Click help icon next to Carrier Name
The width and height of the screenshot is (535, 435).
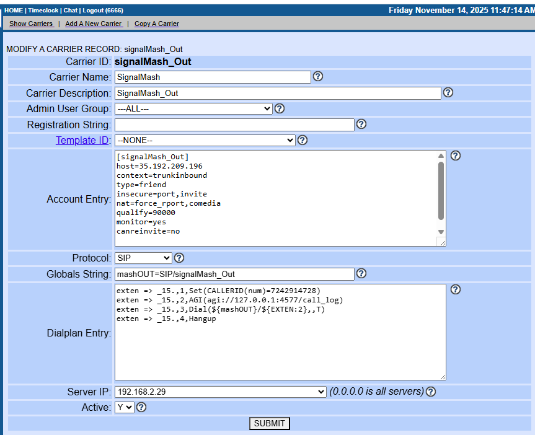(x=318, y=77)
